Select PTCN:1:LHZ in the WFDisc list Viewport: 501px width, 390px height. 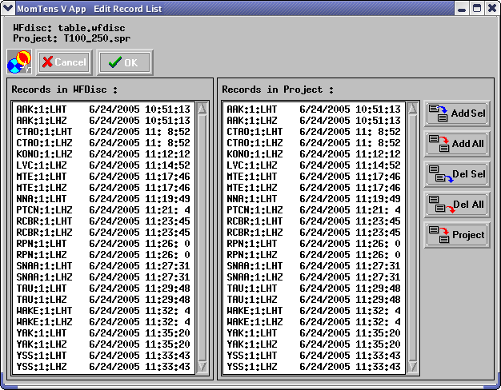(x=103, y=209)
